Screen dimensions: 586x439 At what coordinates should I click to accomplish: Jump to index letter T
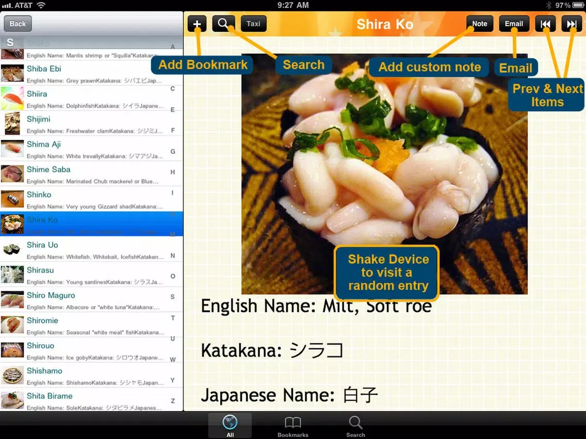(x=173, y=318)
